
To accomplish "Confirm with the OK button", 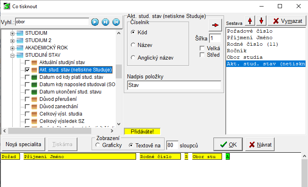I will [228, 144].
